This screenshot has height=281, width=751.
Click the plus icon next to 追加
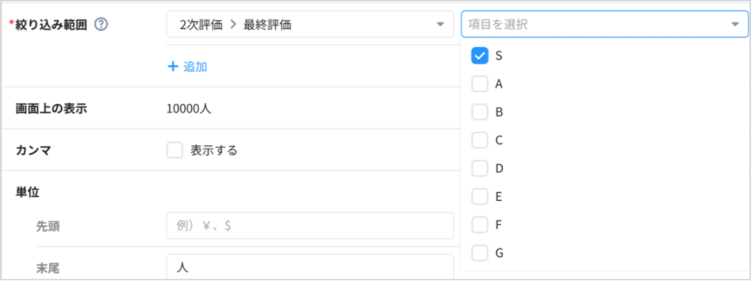172,67
